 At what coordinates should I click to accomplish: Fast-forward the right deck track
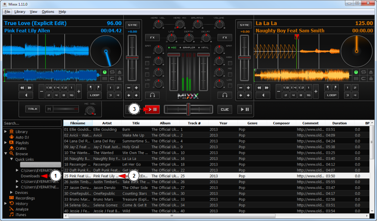click(267, 88)
